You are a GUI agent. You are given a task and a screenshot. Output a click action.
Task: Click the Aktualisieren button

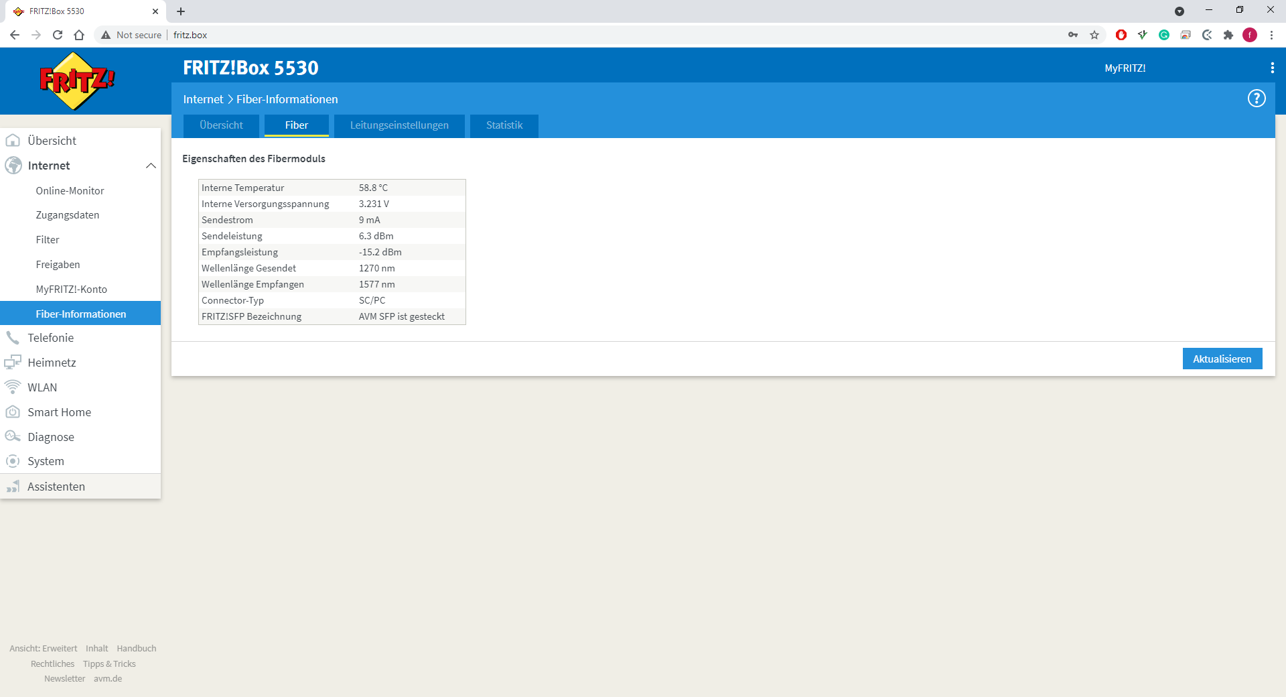coord(1222,359)
